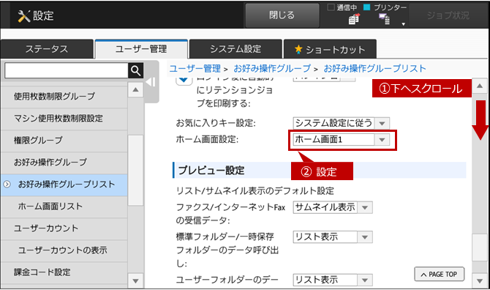
Task: Select お好み操作グループリスト in the sidebar
Action: 64,185
